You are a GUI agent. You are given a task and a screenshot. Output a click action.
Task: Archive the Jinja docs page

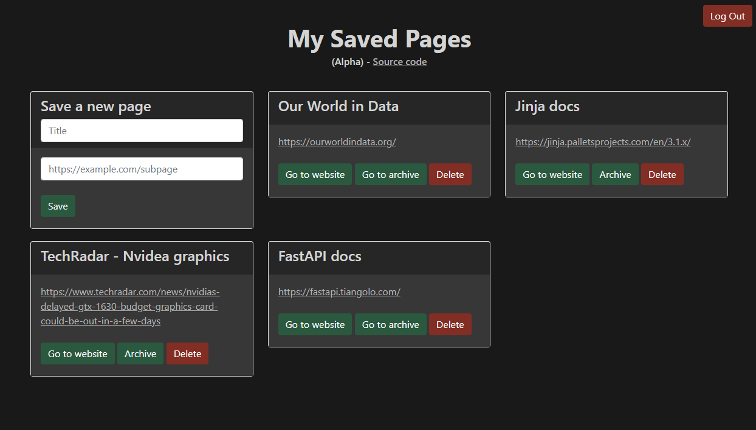615,174
